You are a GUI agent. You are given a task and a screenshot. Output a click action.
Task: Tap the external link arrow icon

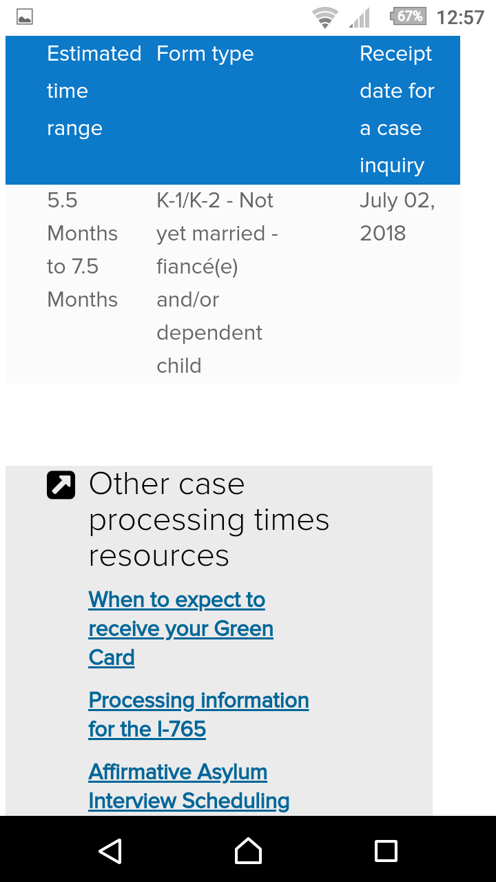point(61,484)
